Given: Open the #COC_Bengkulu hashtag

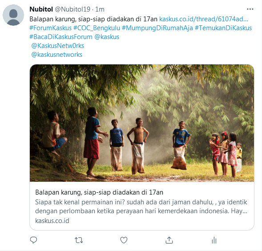Looking at the screenshot, I should [x=97, y=28].
